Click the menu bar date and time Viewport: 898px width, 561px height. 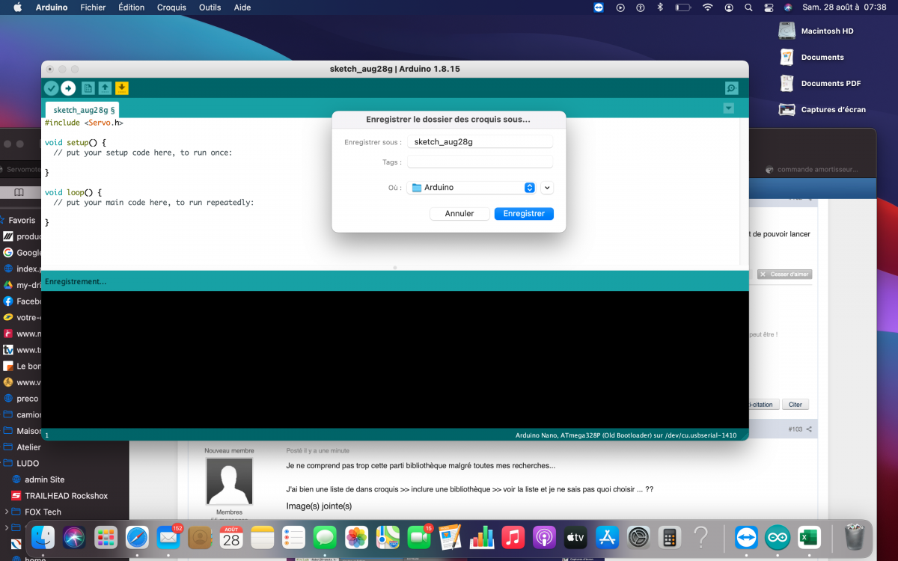point(844,7)
